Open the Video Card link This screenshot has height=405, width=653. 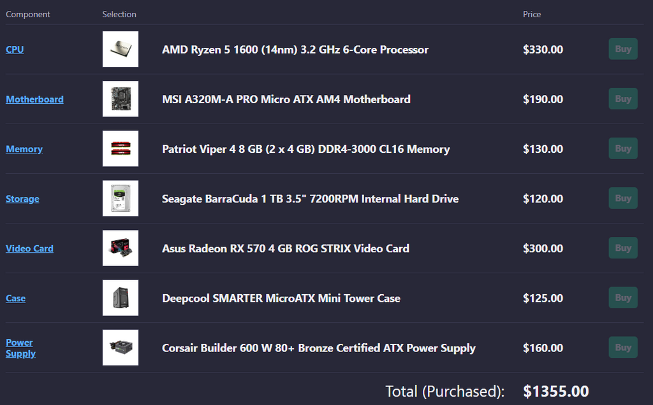[29, 248]
